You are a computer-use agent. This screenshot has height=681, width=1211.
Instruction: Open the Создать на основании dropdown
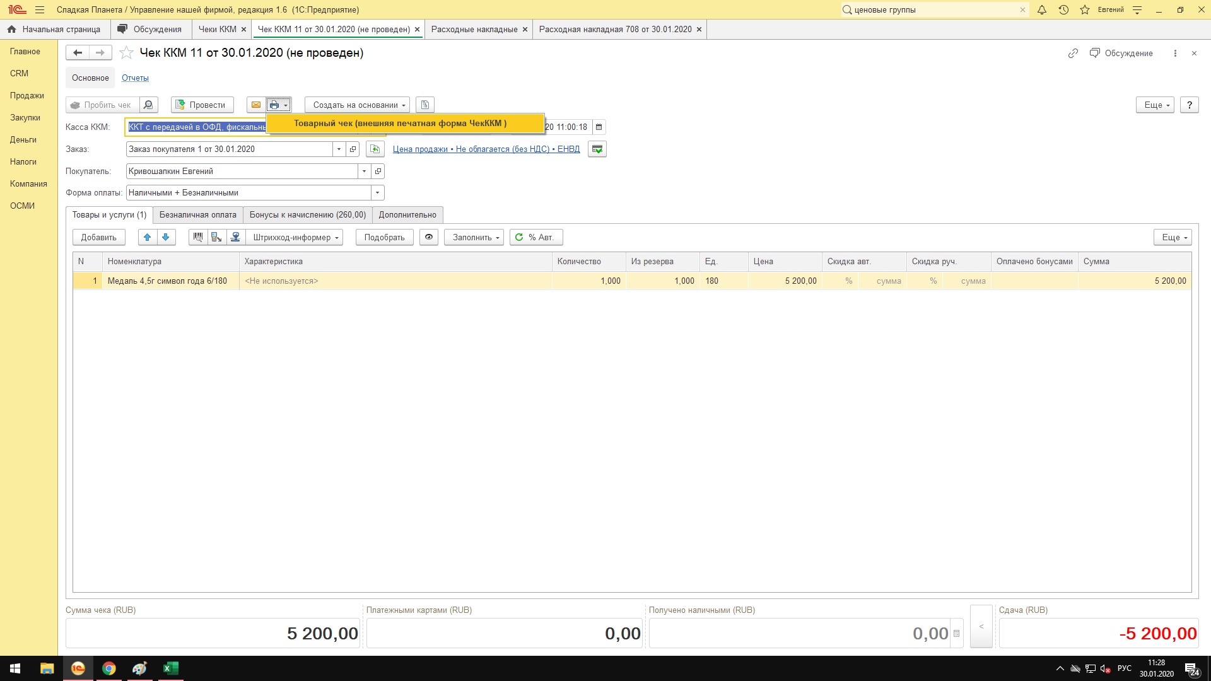pos(357,105)
